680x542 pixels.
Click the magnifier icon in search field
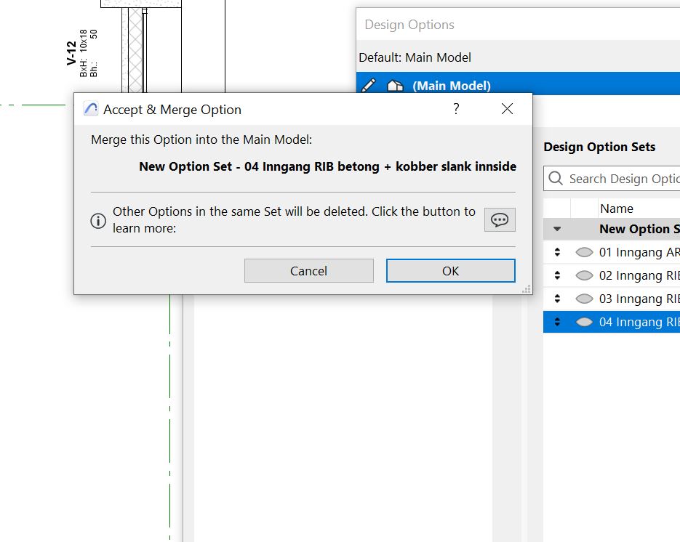[556, 179]
